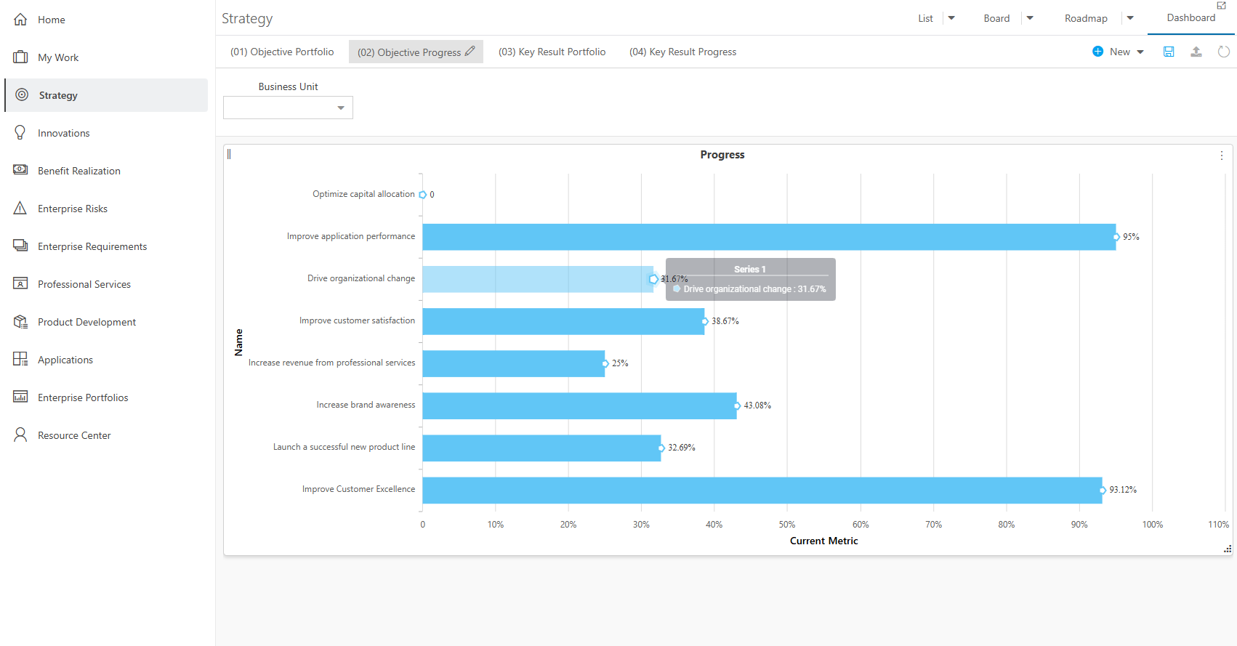Click the blue plus icon next to New

tap(1098, 52)
